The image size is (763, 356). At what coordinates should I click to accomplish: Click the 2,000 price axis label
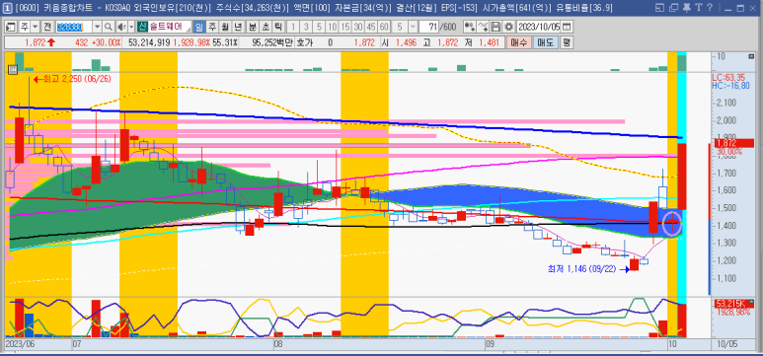(x=726, y=120)
